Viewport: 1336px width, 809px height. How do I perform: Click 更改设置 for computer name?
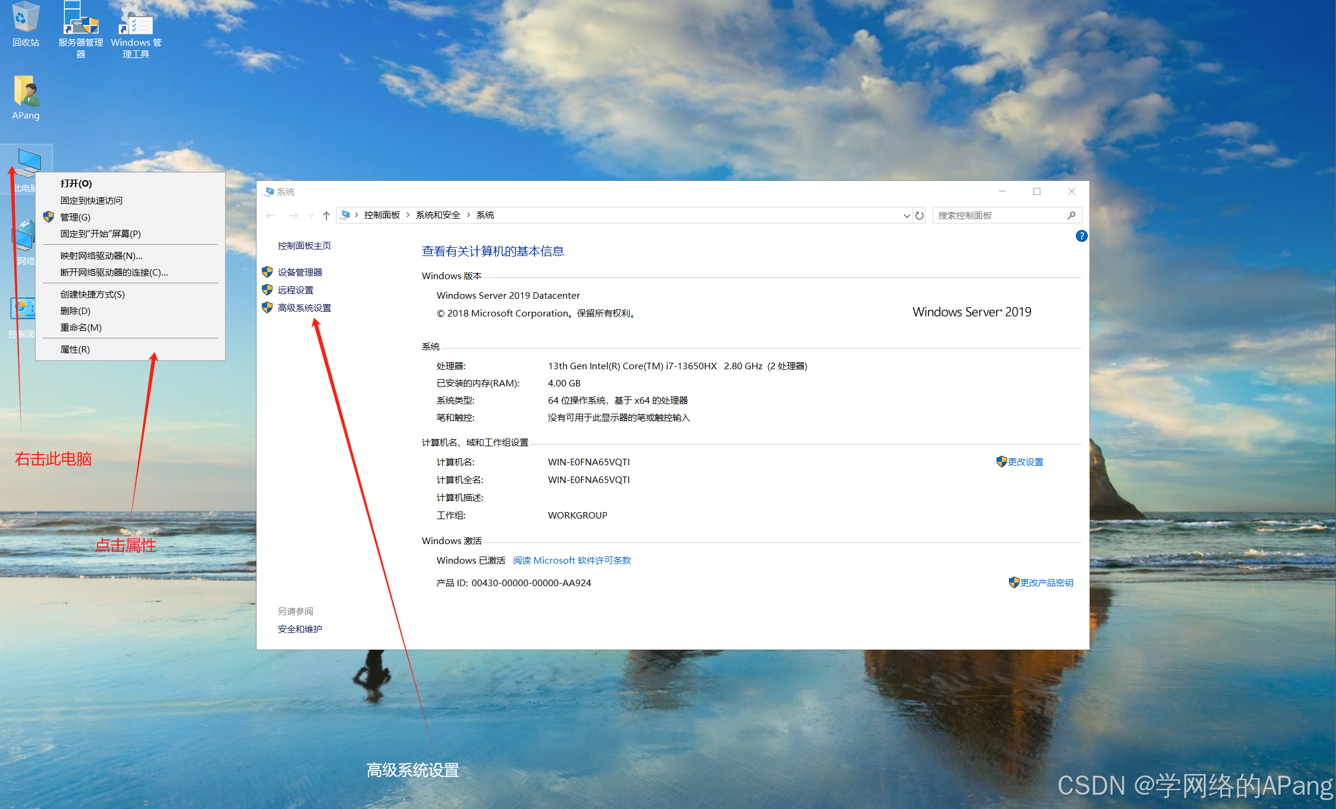click(1025, 462)
